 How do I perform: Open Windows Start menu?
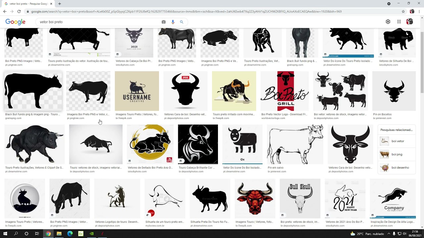(5, 234)
